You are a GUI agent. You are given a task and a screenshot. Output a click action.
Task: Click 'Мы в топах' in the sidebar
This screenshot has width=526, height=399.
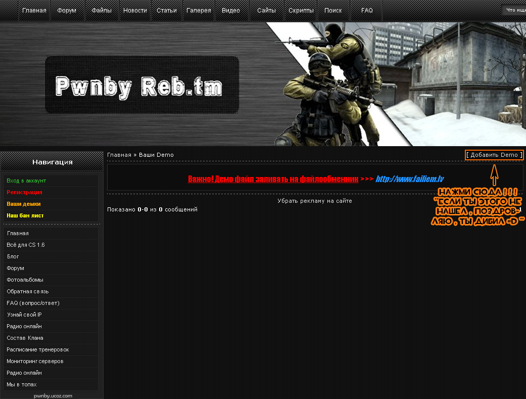coord(21,384)
